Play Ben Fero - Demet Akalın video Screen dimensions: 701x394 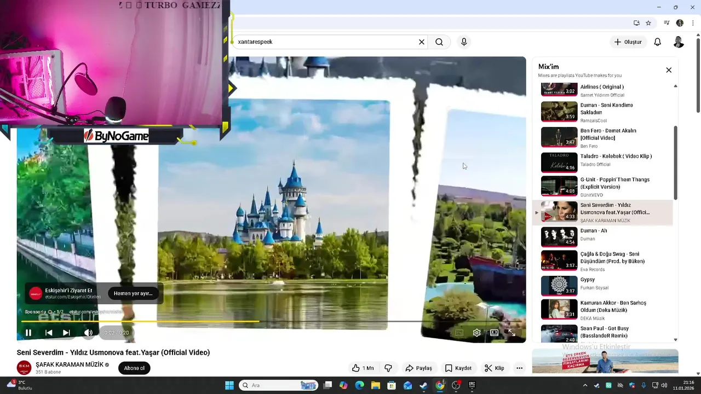pos(602,137)
